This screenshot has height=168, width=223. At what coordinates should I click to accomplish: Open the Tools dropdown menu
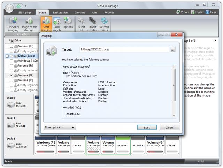coord(197,12)
